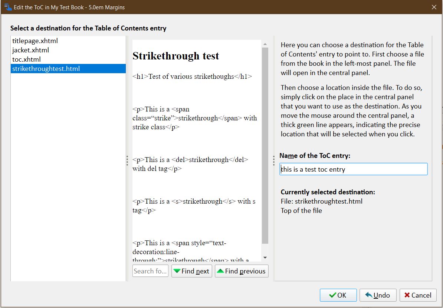
Task: Select strikethroughtest.html in the file list
Action: click(68, 69)
